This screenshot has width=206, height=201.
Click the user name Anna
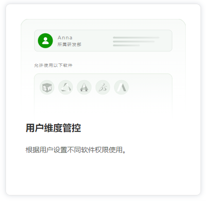coord(65,38)
